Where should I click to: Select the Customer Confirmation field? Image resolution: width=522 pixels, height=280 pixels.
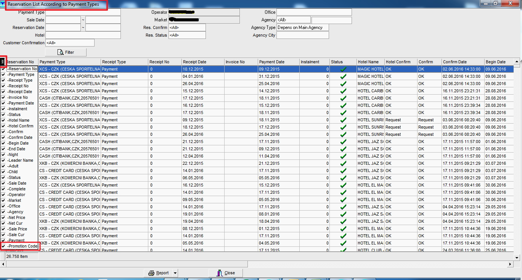(69, 43)
